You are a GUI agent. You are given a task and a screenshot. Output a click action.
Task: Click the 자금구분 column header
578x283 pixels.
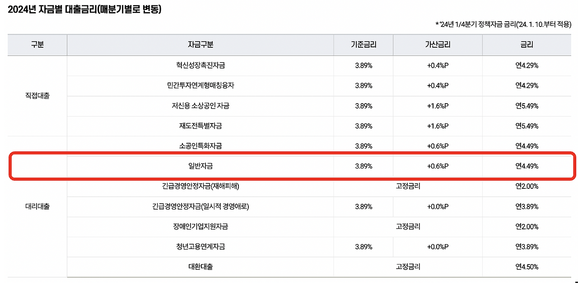coord(200,45)
